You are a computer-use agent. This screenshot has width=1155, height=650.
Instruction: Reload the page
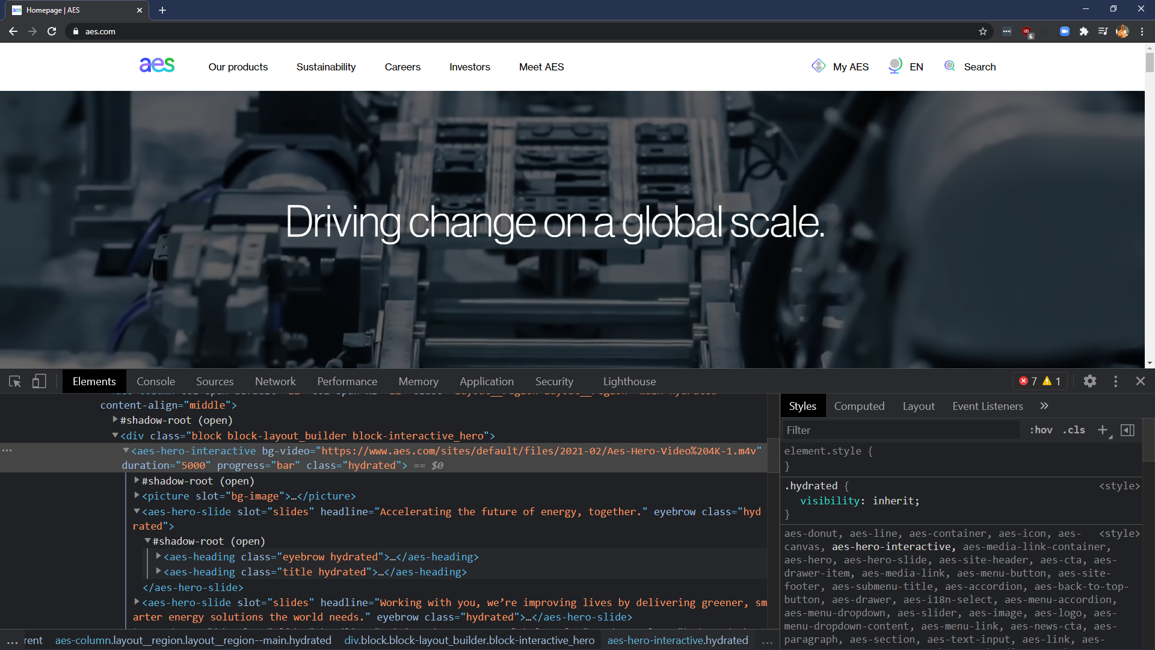52,31
